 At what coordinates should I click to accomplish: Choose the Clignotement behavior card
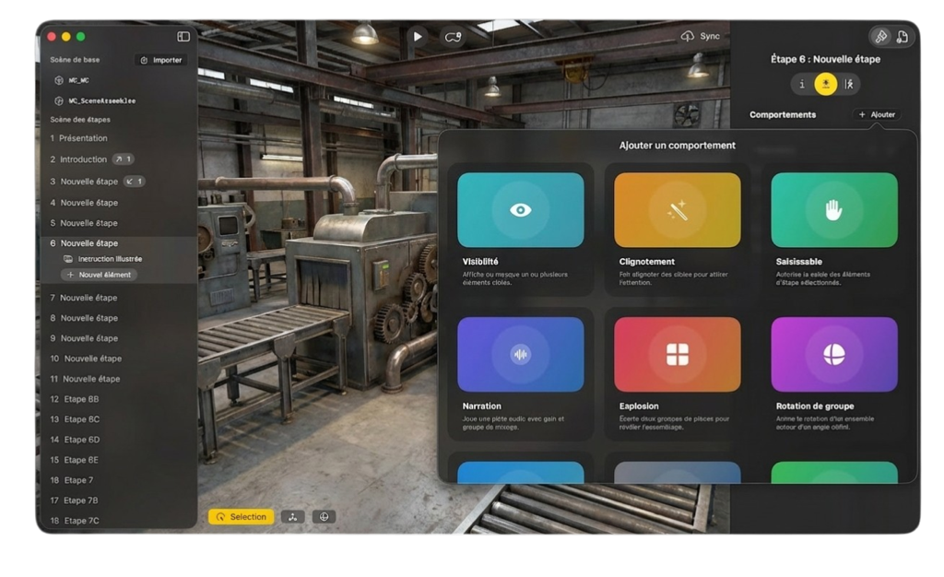point(677,210)
